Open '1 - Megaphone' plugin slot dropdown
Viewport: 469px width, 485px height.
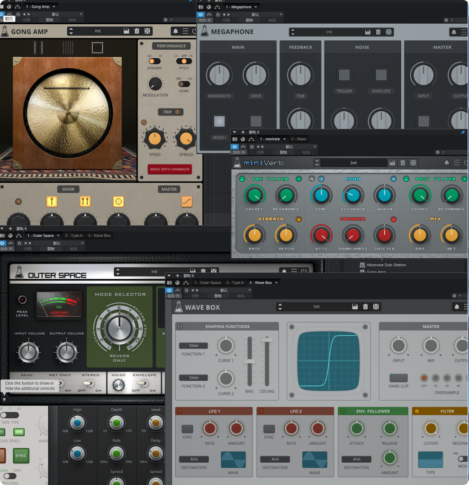point(255,7)
